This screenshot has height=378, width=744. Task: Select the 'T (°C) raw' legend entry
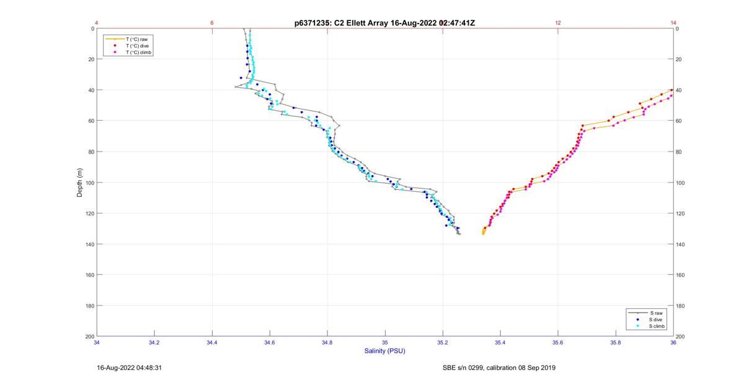pyautogui.click(x=127, y=39)
